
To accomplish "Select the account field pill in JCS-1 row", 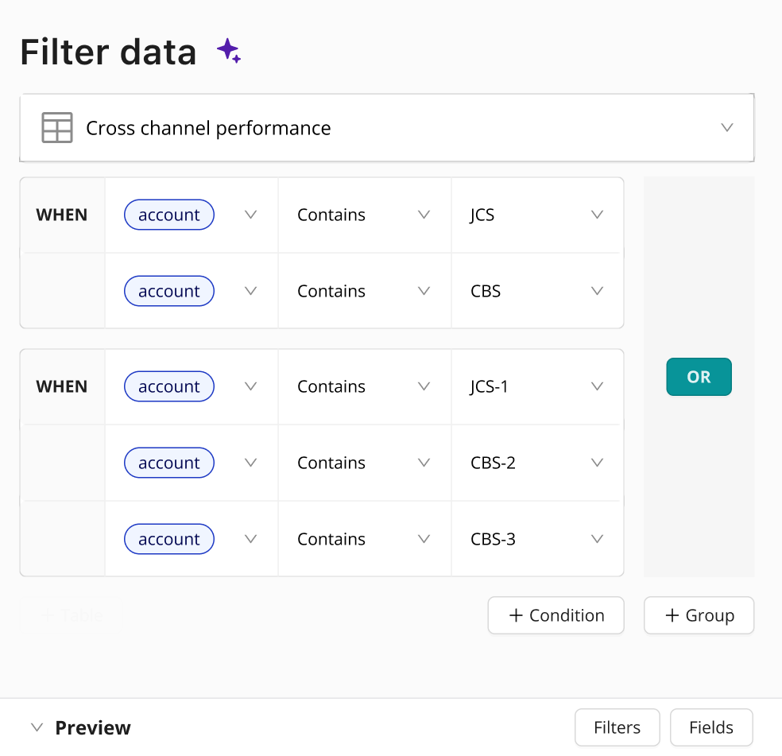I will pos(169,386).
